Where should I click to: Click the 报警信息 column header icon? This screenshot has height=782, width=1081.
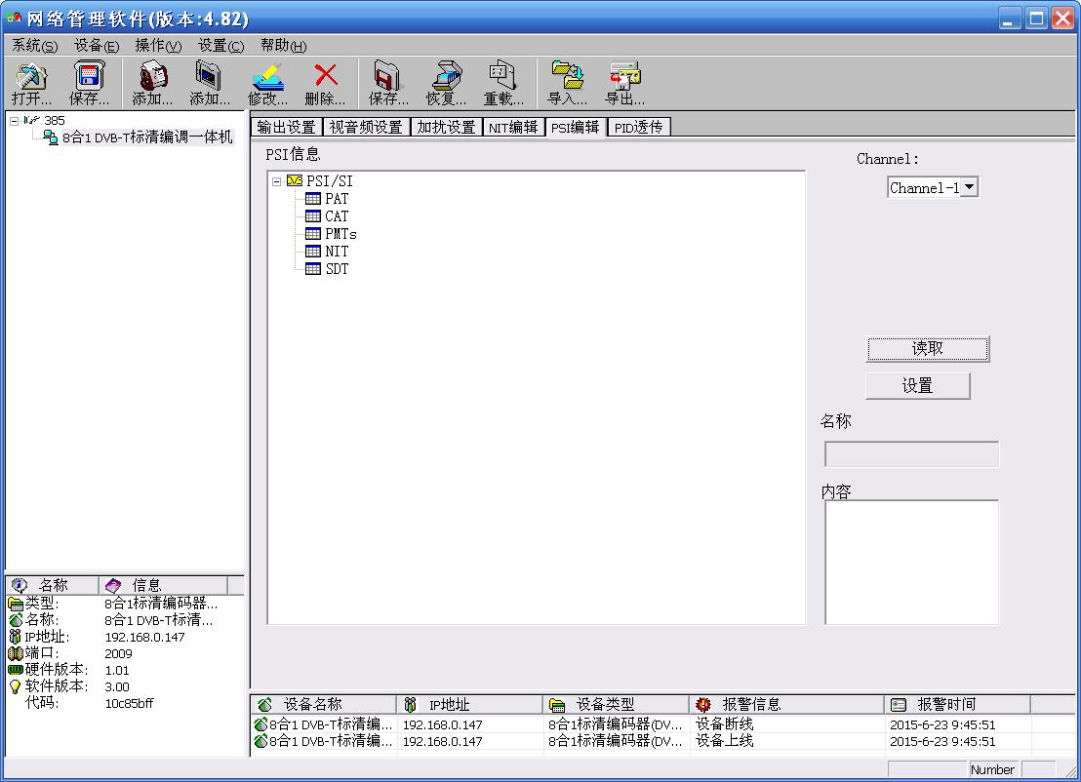pos(703,704)
